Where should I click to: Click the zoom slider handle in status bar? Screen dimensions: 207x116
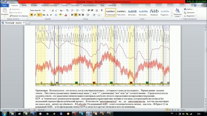tap(197, 110)
